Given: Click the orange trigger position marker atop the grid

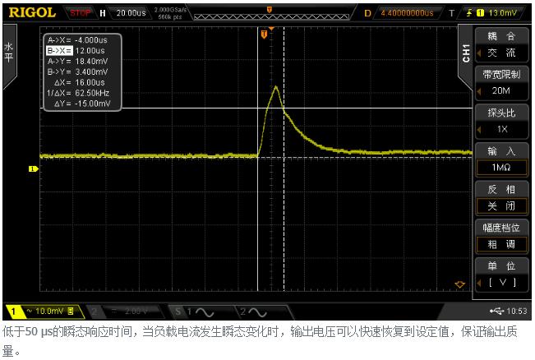Looking at the screenshot, I should (264, 35).
